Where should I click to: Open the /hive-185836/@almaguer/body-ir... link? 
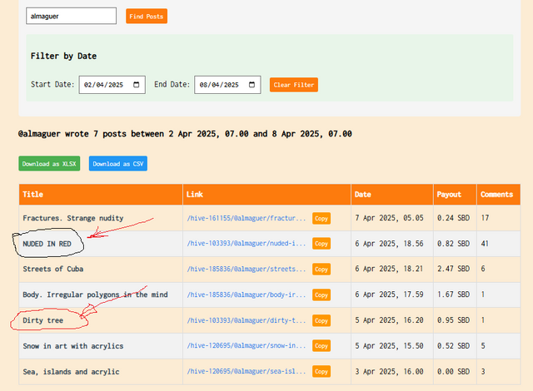click(x=247, y=294)
